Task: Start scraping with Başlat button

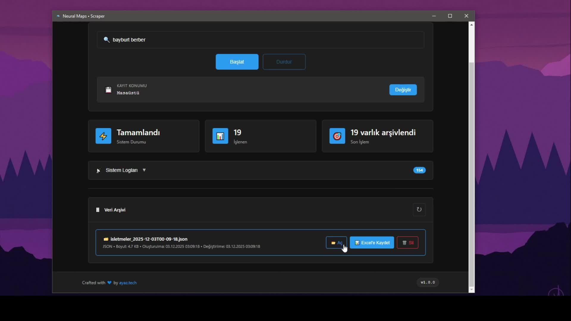Action: tap(237, 62)
